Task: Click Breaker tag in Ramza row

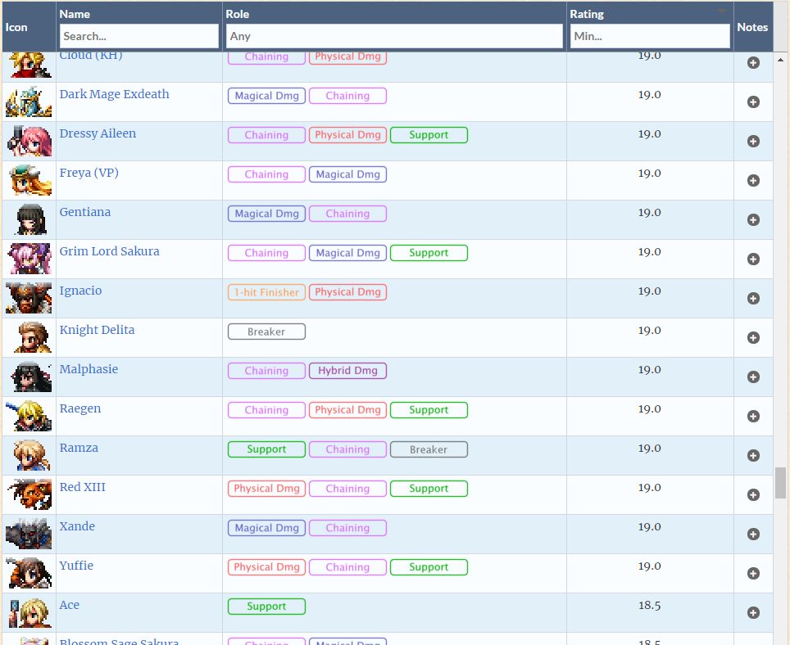Action: point(429,449)
